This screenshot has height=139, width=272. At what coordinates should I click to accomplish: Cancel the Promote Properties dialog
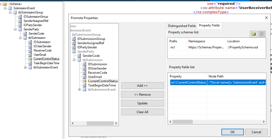(256, 132)
